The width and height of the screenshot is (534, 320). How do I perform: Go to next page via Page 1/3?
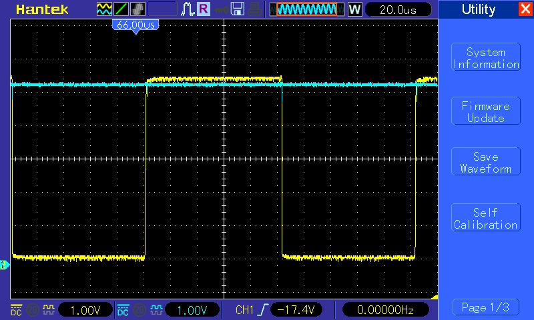[485, 307]
